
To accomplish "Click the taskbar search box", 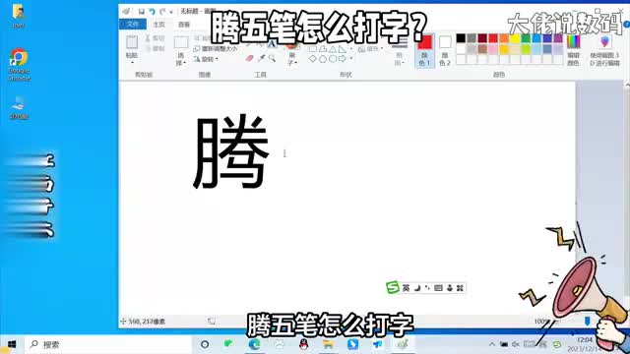I will click(x=108, y=344).
